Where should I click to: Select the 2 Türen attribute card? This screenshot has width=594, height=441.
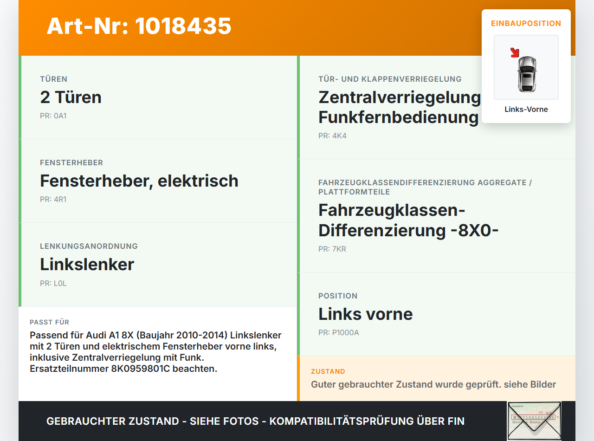tap(158, 97)
